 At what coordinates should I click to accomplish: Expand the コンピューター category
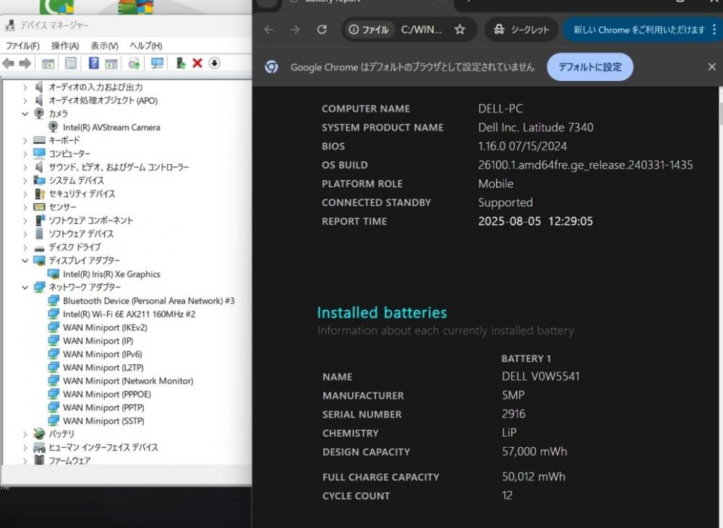coord(25,154)
